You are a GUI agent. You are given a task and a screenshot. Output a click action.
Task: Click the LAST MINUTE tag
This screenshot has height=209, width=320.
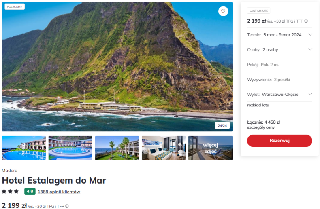258,11
